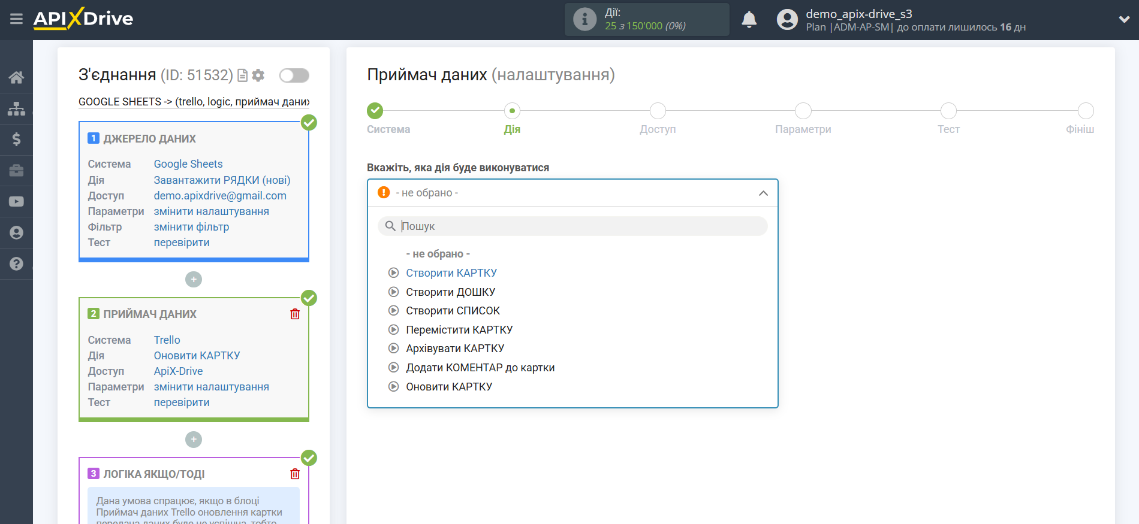Click the ApiX-Drive logo
Viewport: 1139px width, 524px height.
[x=83, y=19]
